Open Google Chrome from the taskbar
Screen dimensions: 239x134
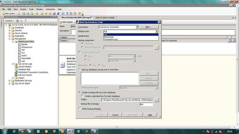(x=22, y=131)
